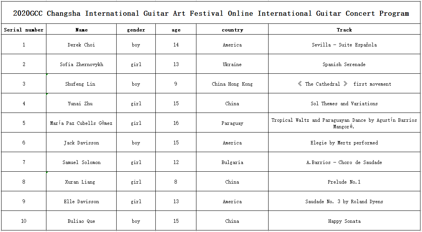Image resolution: width=422 pixels, height=232 pixels.
Task: Select the Shufeng Lin cell with green marker
Action: coord(81,84)
